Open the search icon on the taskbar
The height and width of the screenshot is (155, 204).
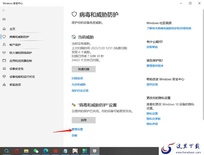tap(6, 151)
